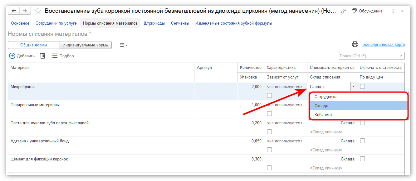Switch to Индивидуальные нормы
416x181 pixels.
(86, 45)
